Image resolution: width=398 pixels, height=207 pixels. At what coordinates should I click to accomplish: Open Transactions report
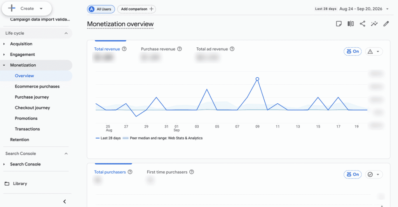(x=27, y=129)
